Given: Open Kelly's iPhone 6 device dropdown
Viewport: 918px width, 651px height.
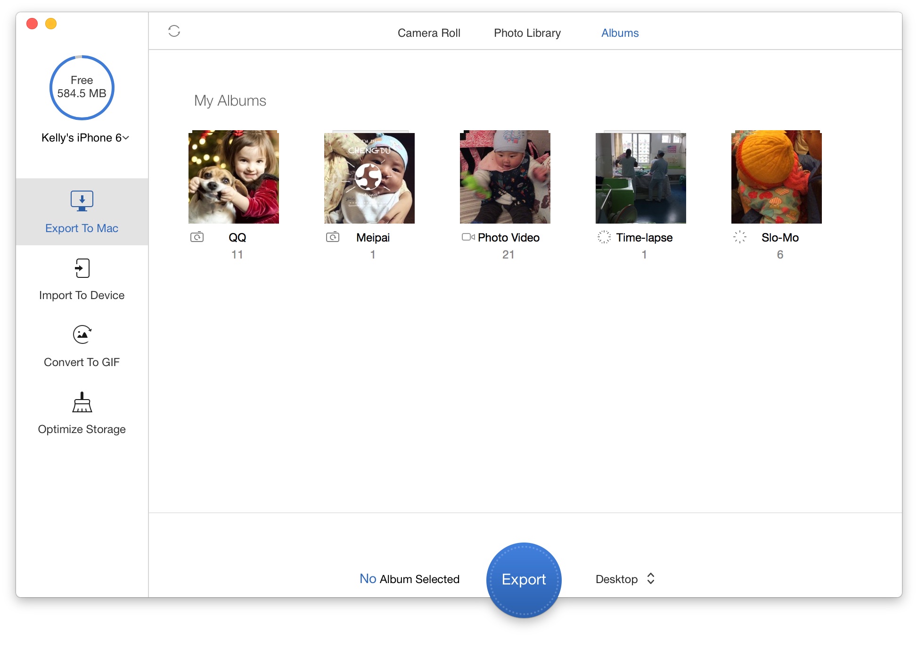Looking at the screenshot, I should coord(85,138).
